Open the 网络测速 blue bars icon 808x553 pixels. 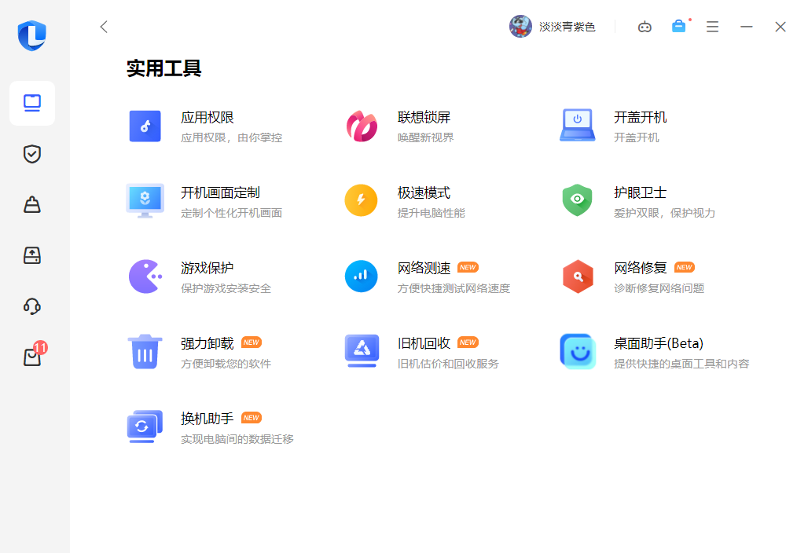tap(362, 276)
